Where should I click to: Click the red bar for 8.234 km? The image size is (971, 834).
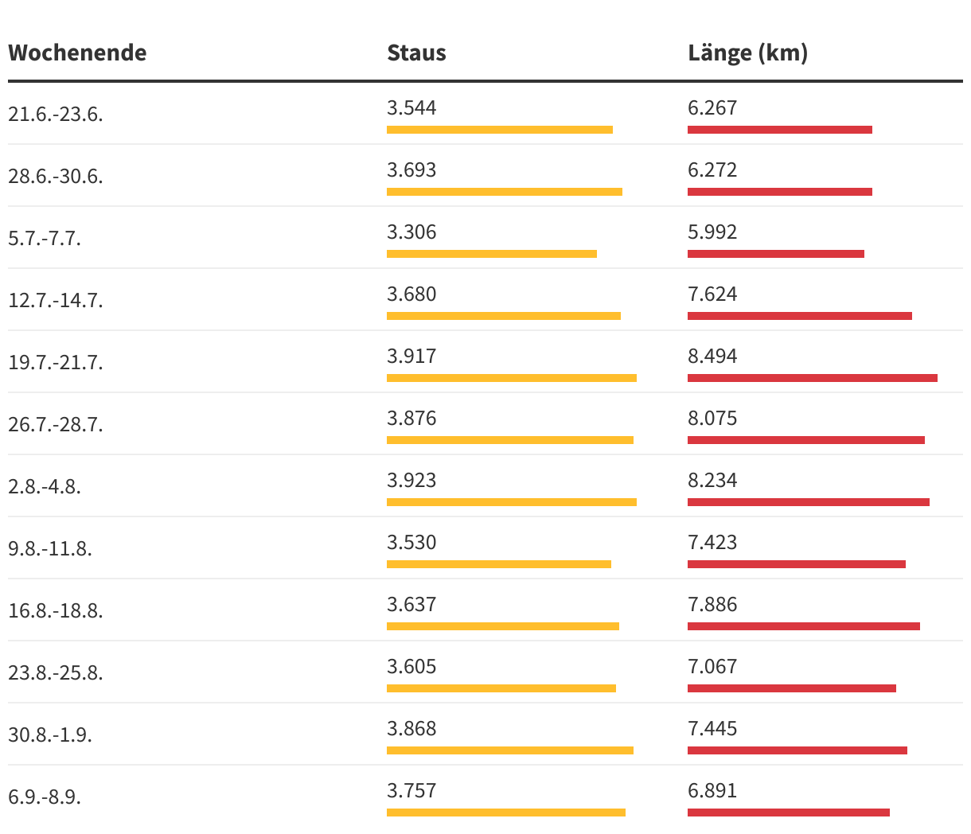[x=809, y=502]
